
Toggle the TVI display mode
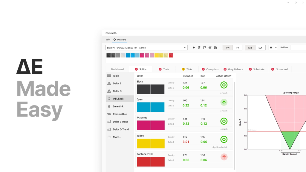[228, 48]
